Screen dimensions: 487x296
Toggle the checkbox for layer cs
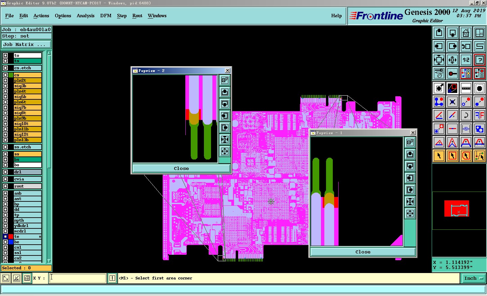[x=5, y=75]
